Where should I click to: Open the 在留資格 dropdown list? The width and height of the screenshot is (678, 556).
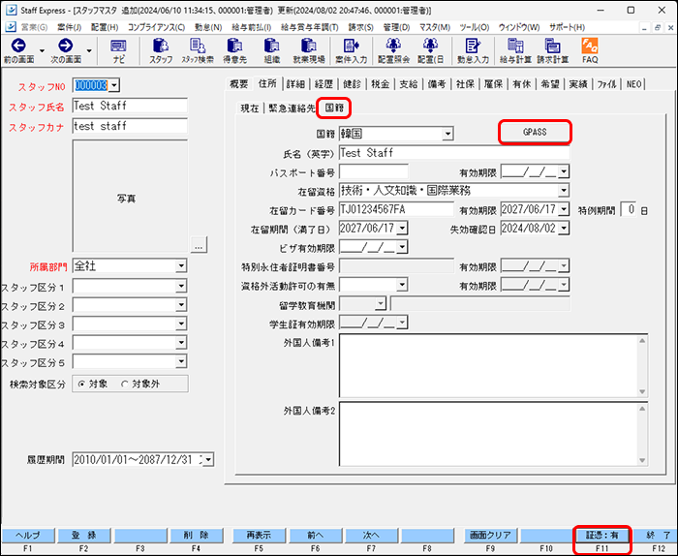tap(563, 191)
